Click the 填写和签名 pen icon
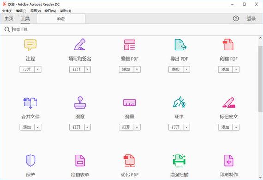 [80, 44]
